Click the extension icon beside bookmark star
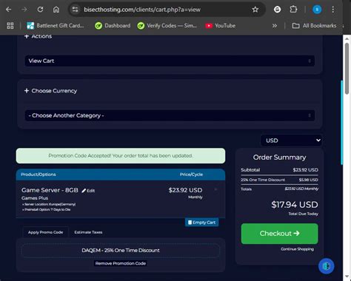Image resolution: width=351 pixels, height=281 pixels. pos(277,10)
